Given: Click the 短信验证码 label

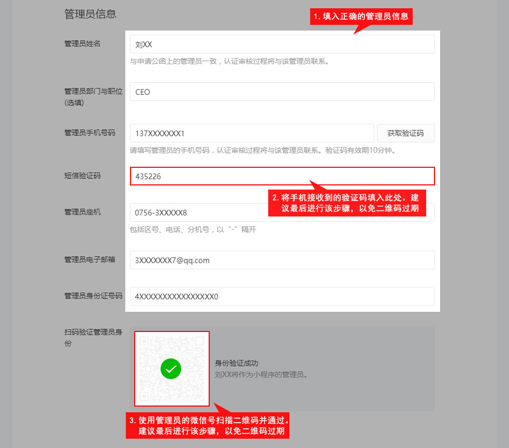Looking at the screenshot, I should pos(82,176).
